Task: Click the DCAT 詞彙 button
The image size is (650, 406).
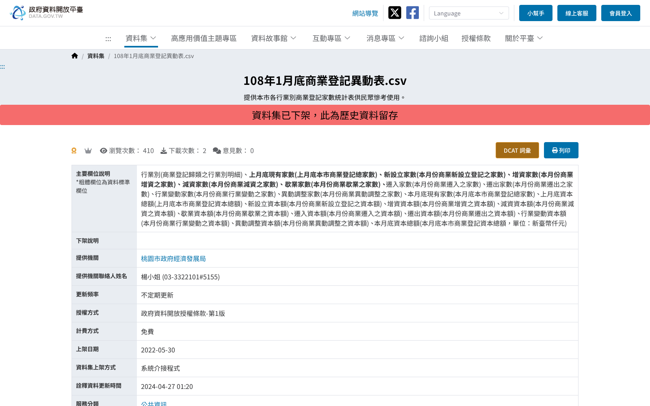Action: (517, 150)
